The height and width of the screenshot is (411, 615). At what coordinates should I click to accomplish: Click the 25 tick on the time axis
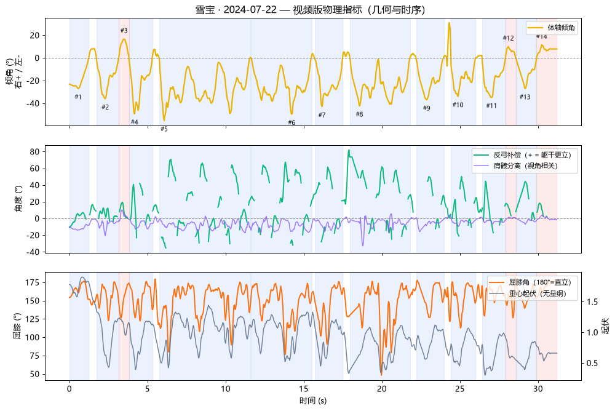click(459, 389)
